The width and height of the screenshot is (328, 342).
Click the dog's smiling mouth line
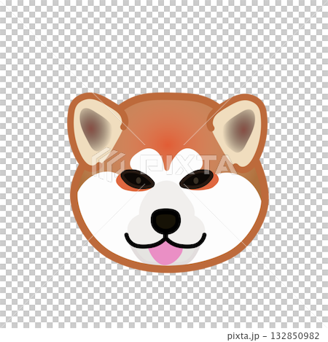[x=165, y=241]
